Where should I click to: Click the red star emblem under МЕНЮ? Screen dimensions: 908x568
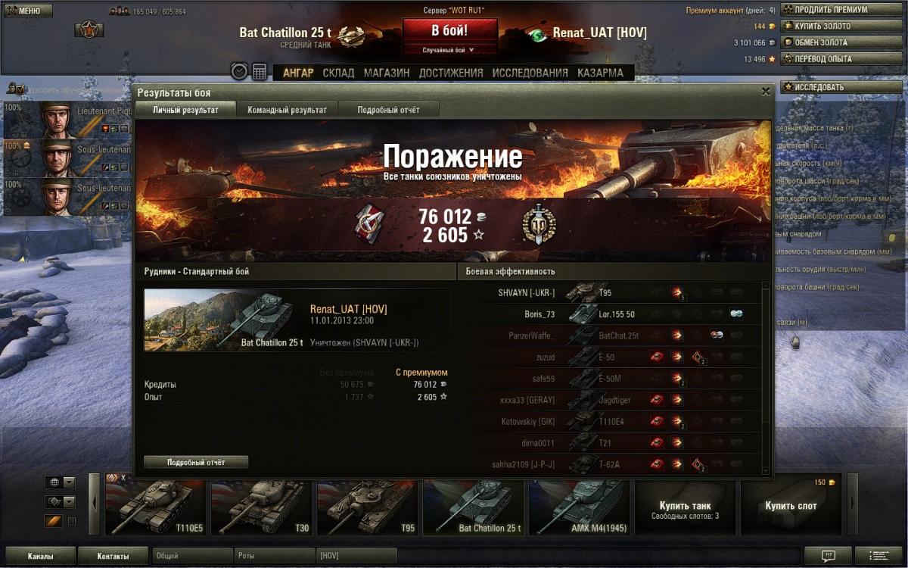(89, 30)
